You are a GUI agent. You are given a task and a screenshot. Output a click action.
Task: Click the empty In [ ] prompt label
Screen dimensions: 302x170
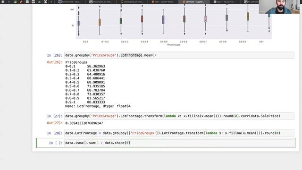[x=56, y=143]
